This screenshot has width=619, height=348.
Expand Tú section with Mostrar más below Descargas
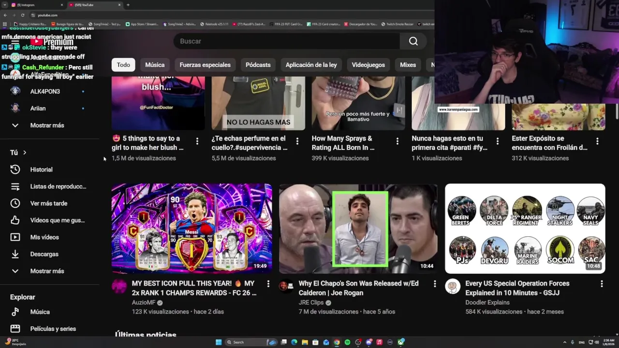pyautogui.click(x=47, y=271)
